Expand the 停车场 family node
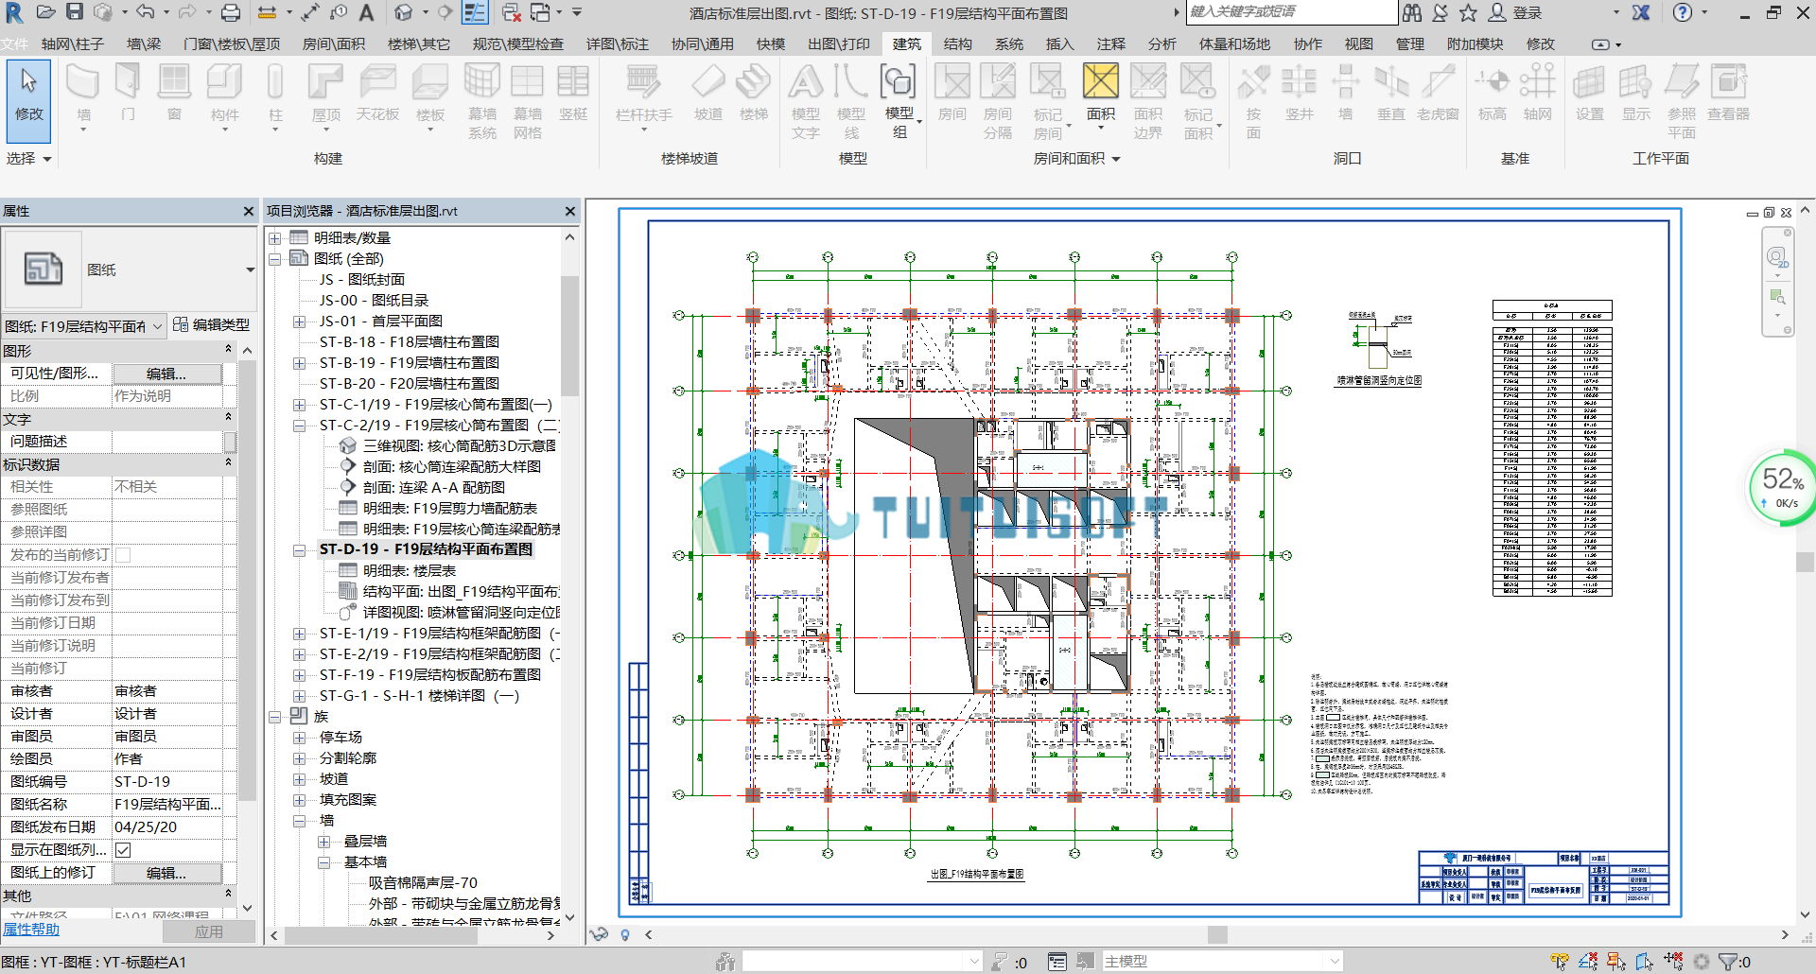Screen dimensions: 1816x974 (x=300, y=738)
